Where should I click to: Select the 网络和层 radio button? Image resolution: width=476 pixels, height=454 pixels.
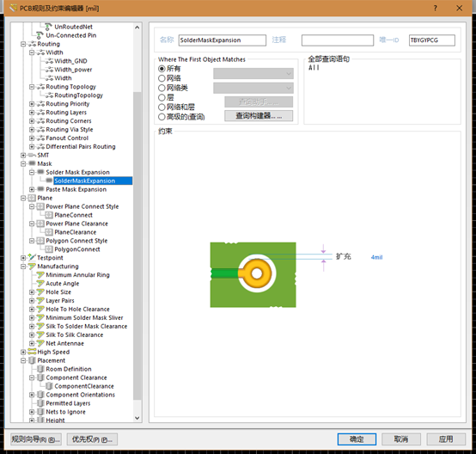(x=162, y=107)
